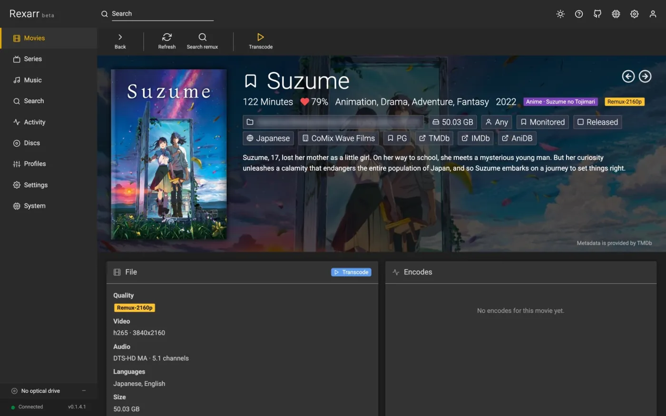The width and height of the screenshot is (666, 416).
Task: Go to previous movie with left arrow
Action: tap(628, 76)
